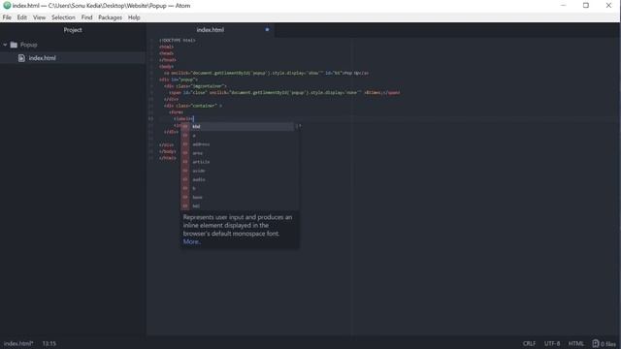Screen dimensions: 621x349
Task: Open the Find menu
Action: tap(86, 17)
